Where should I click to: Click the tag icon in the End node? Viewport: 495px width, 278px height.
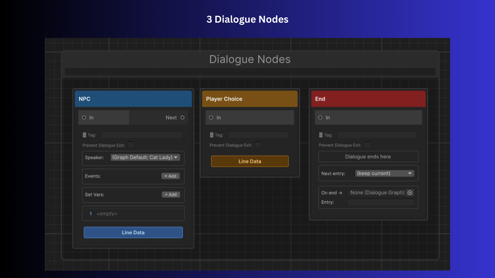click(x=321, y=135)
